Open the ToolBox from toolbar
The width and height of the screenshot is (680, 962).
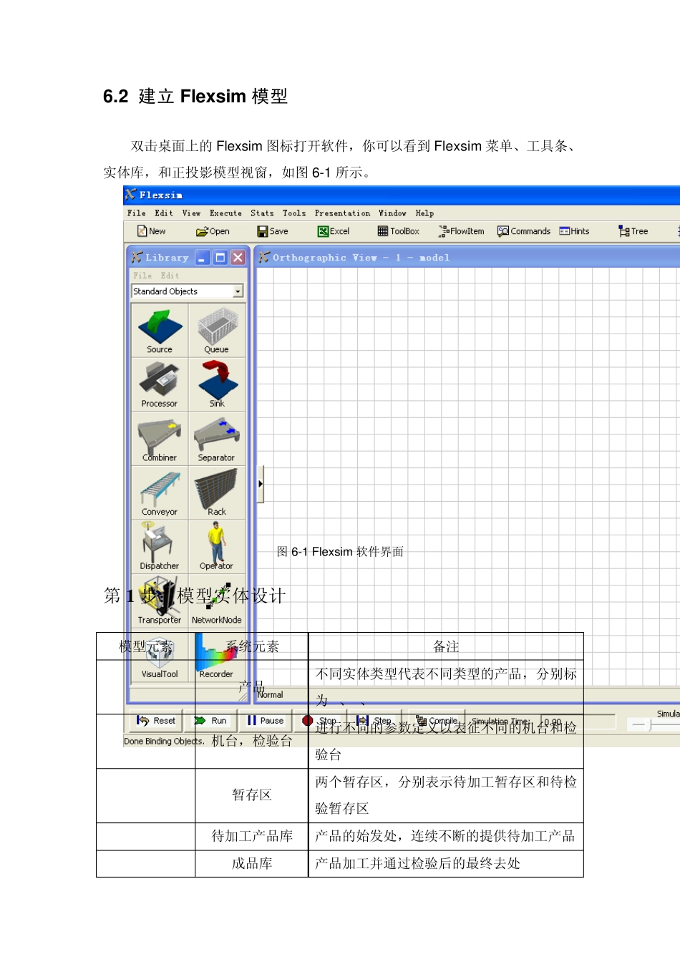pos(399,231)
